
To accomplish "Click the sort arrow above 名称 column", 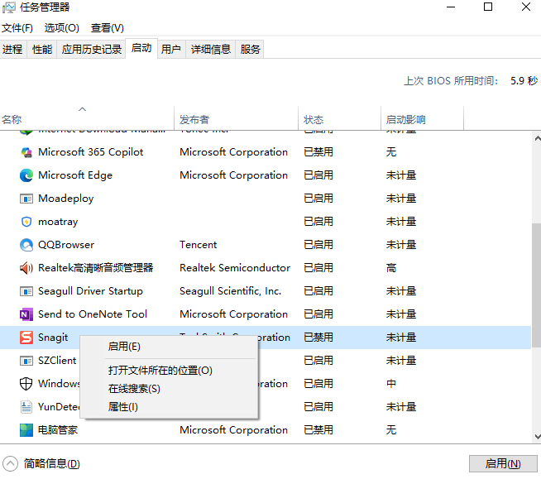I will pos(82,109).
